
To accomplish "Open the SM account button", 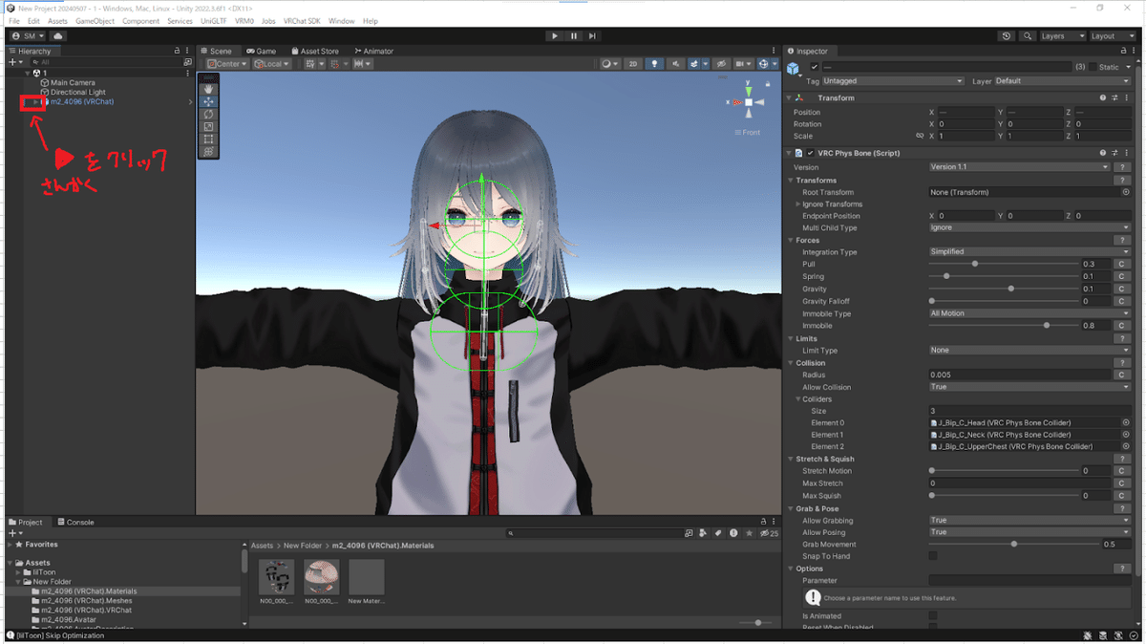I will pos(27,36).
